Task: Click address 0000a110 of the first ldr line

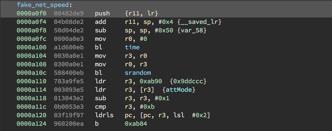Action: (31, 81)
